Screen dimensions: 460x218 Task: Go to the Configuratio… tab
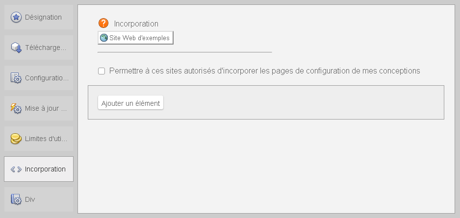pos(39,78)
